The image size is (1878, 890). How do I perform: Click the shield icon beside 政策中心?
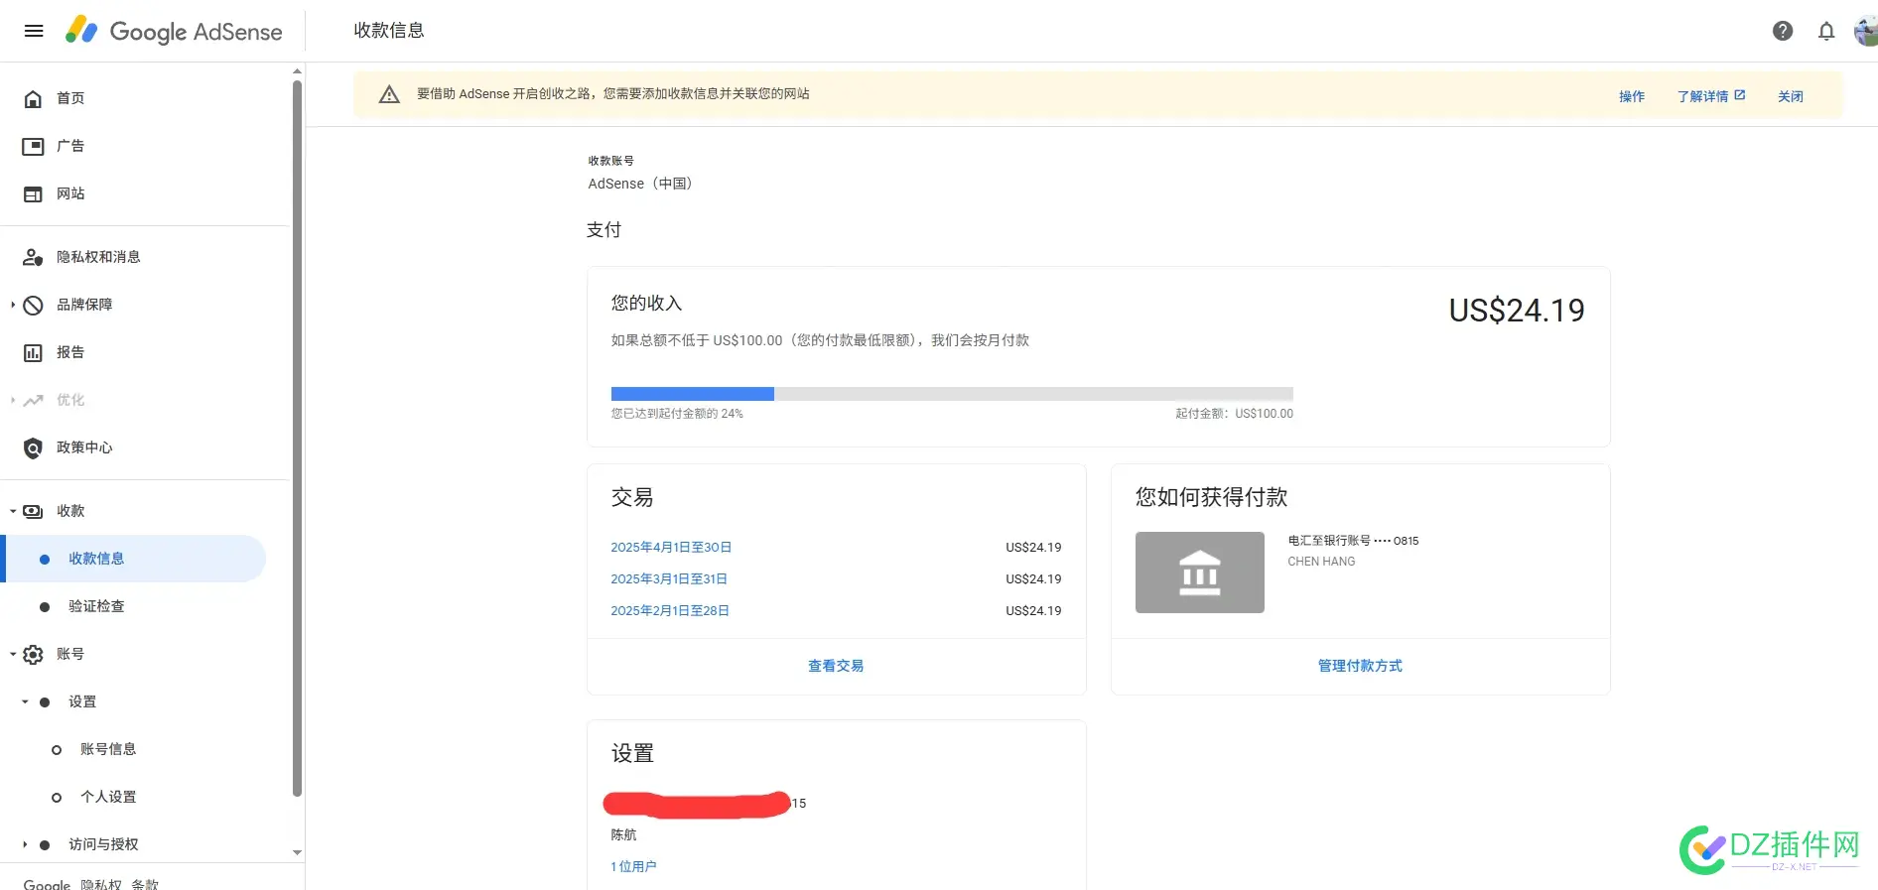pos(33,447)
